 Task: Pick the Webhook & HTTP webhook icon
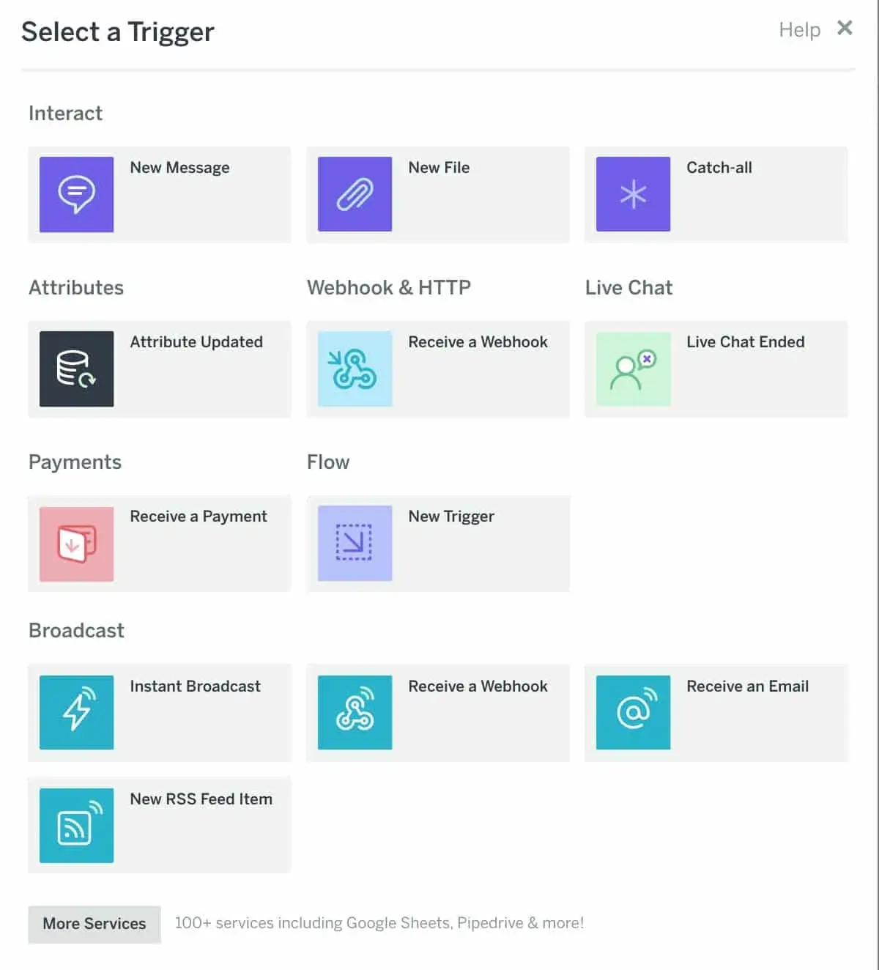[x=355, y=369]
